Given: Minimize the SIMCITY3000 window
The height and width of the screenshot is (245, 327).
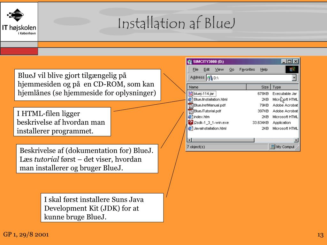Looking at the screenshot, I should tap(284, 62).
